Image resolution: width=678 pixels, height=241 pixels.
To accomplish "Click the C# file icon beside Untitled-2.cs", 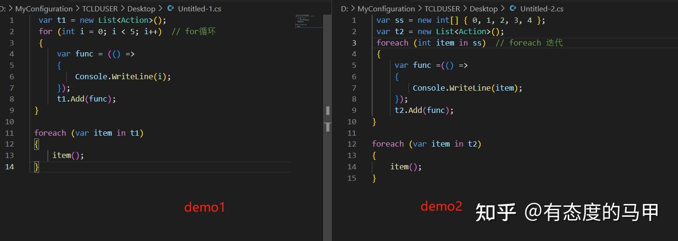I will tap(513, 9).
